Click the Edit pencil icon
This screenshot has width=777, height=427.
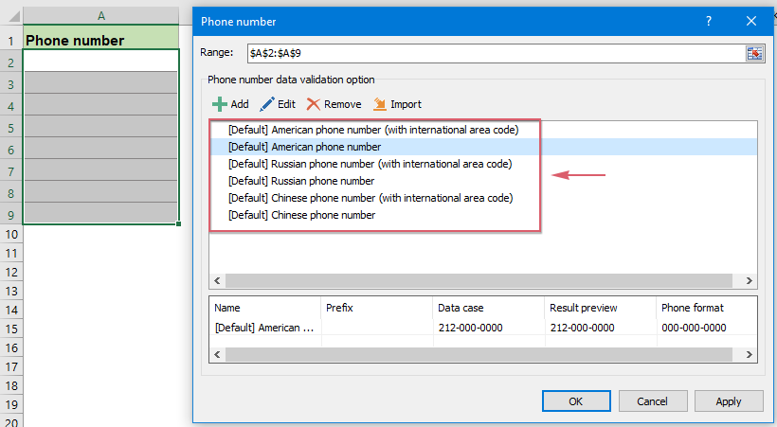point(267,104)
